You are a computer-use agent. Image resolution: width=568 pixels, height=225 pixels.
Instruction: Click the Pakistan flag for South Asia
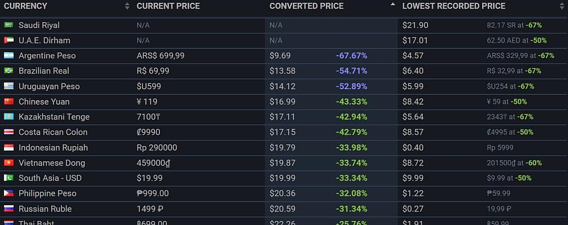(x=9, y=178)
